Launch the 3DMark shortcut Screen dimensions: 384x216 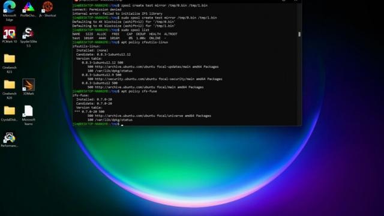28,87
